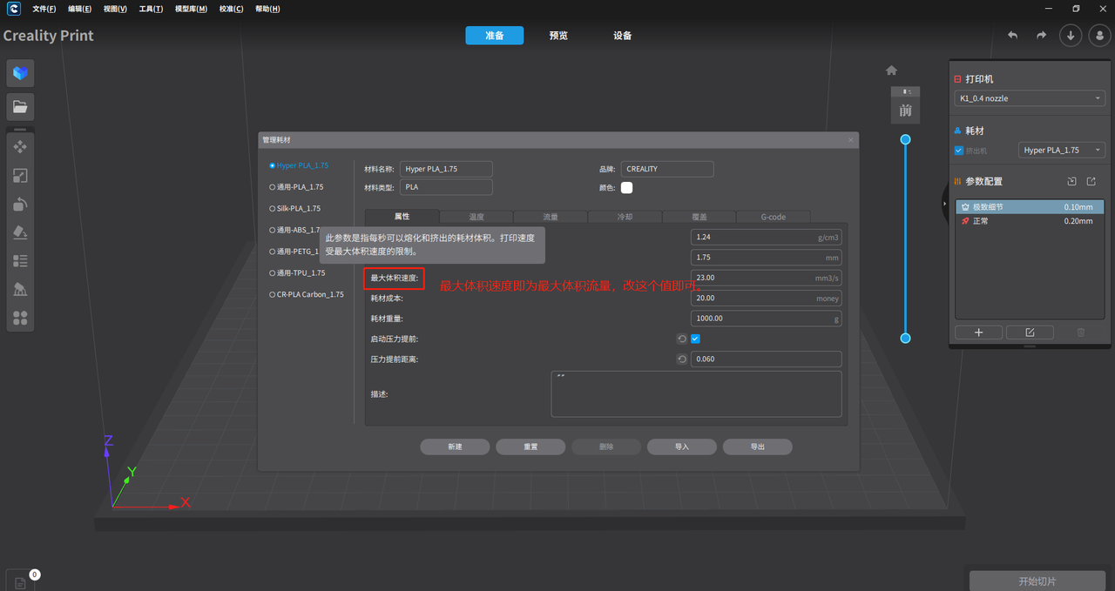Reset view with the home icon
This screenshot has width=1115, height=591.
coord(891,71)
